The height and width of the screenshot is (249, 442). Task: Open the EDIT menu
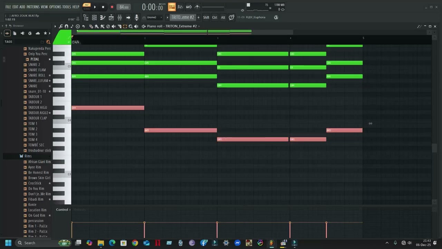point(16,7)
